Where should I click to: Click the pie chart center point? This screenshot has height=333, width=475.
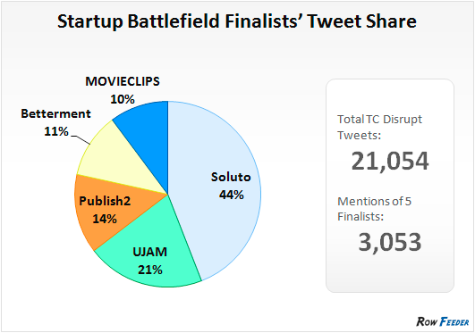pyautogui.click(x=168, y=194)
